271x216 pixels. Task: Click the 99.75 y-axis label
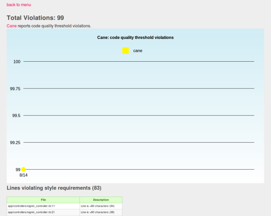[15, 89]
